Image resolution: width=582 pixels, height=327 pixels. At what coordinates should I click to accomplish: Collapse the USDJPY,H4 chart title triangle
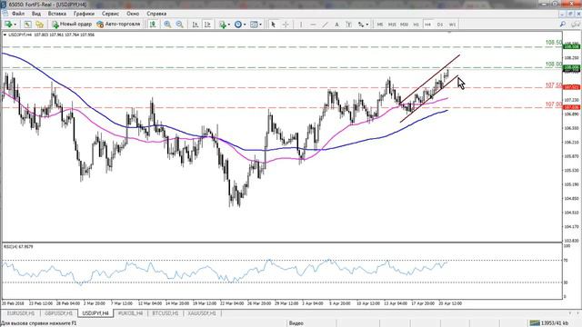pos(5,35)
